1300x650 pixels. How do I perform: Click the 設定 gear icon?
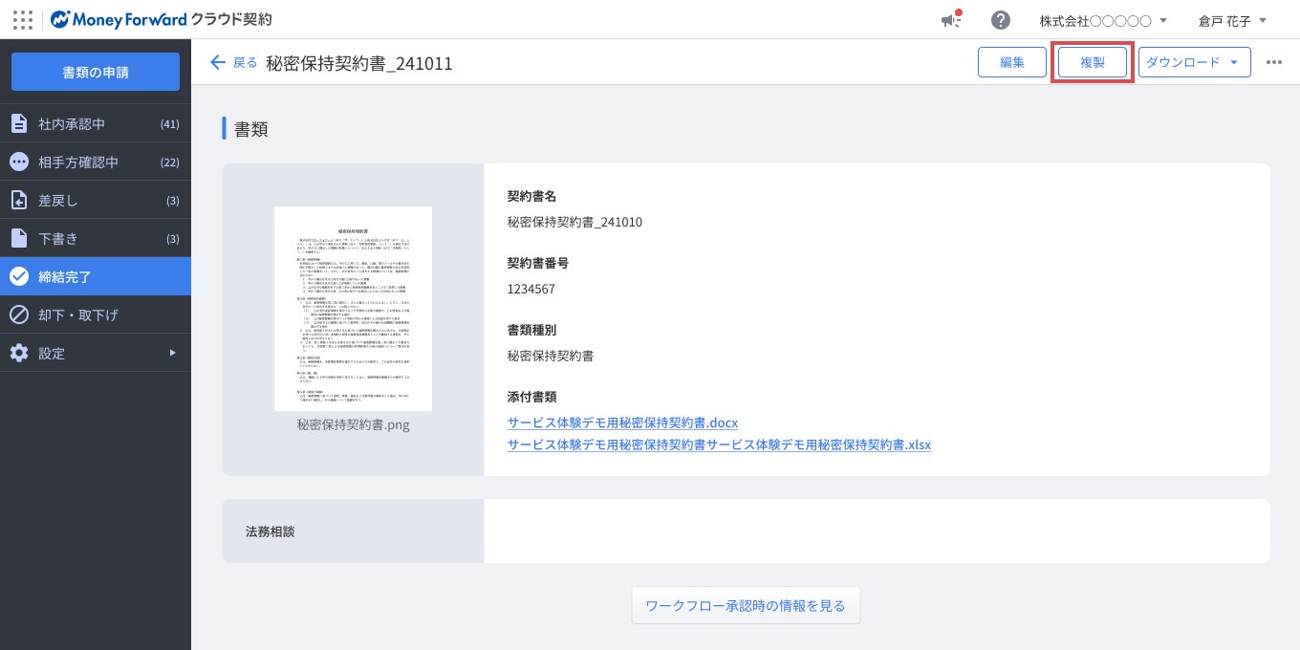[x=18, y=353]
